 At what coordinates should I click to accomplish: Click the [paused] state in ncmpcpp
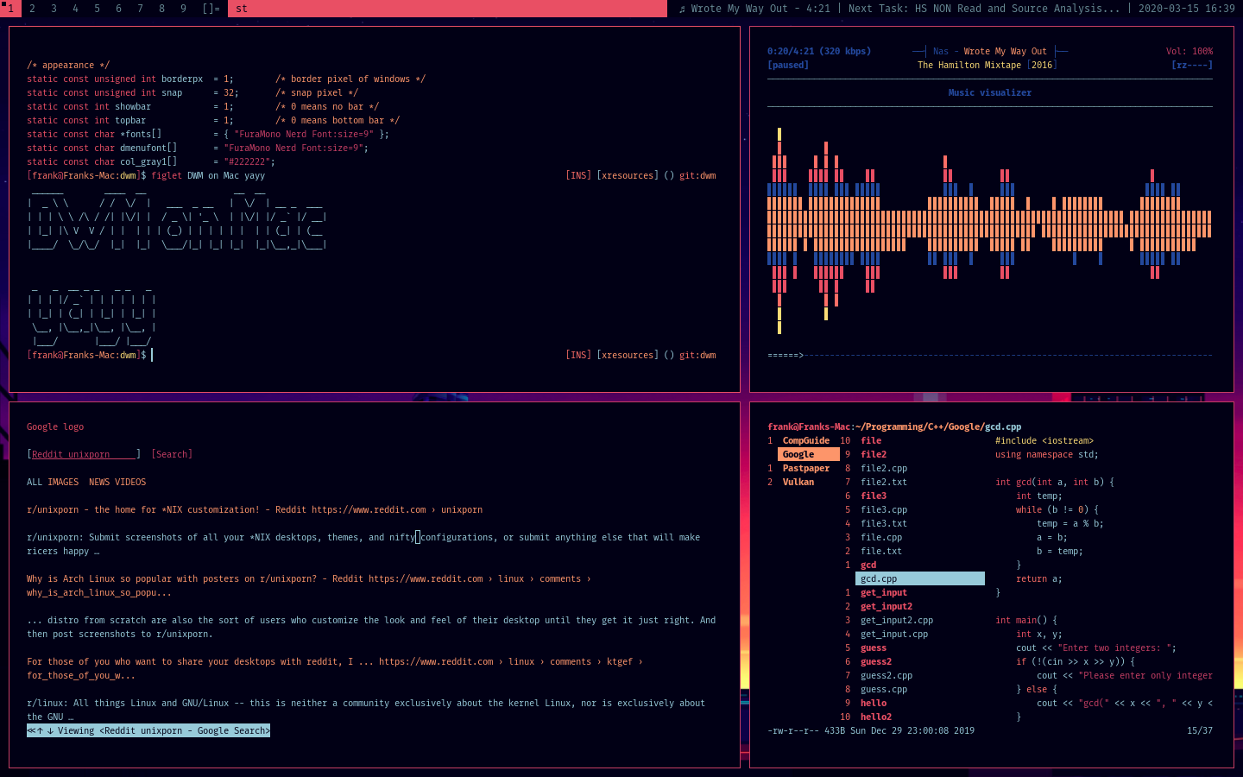[788, 65]
